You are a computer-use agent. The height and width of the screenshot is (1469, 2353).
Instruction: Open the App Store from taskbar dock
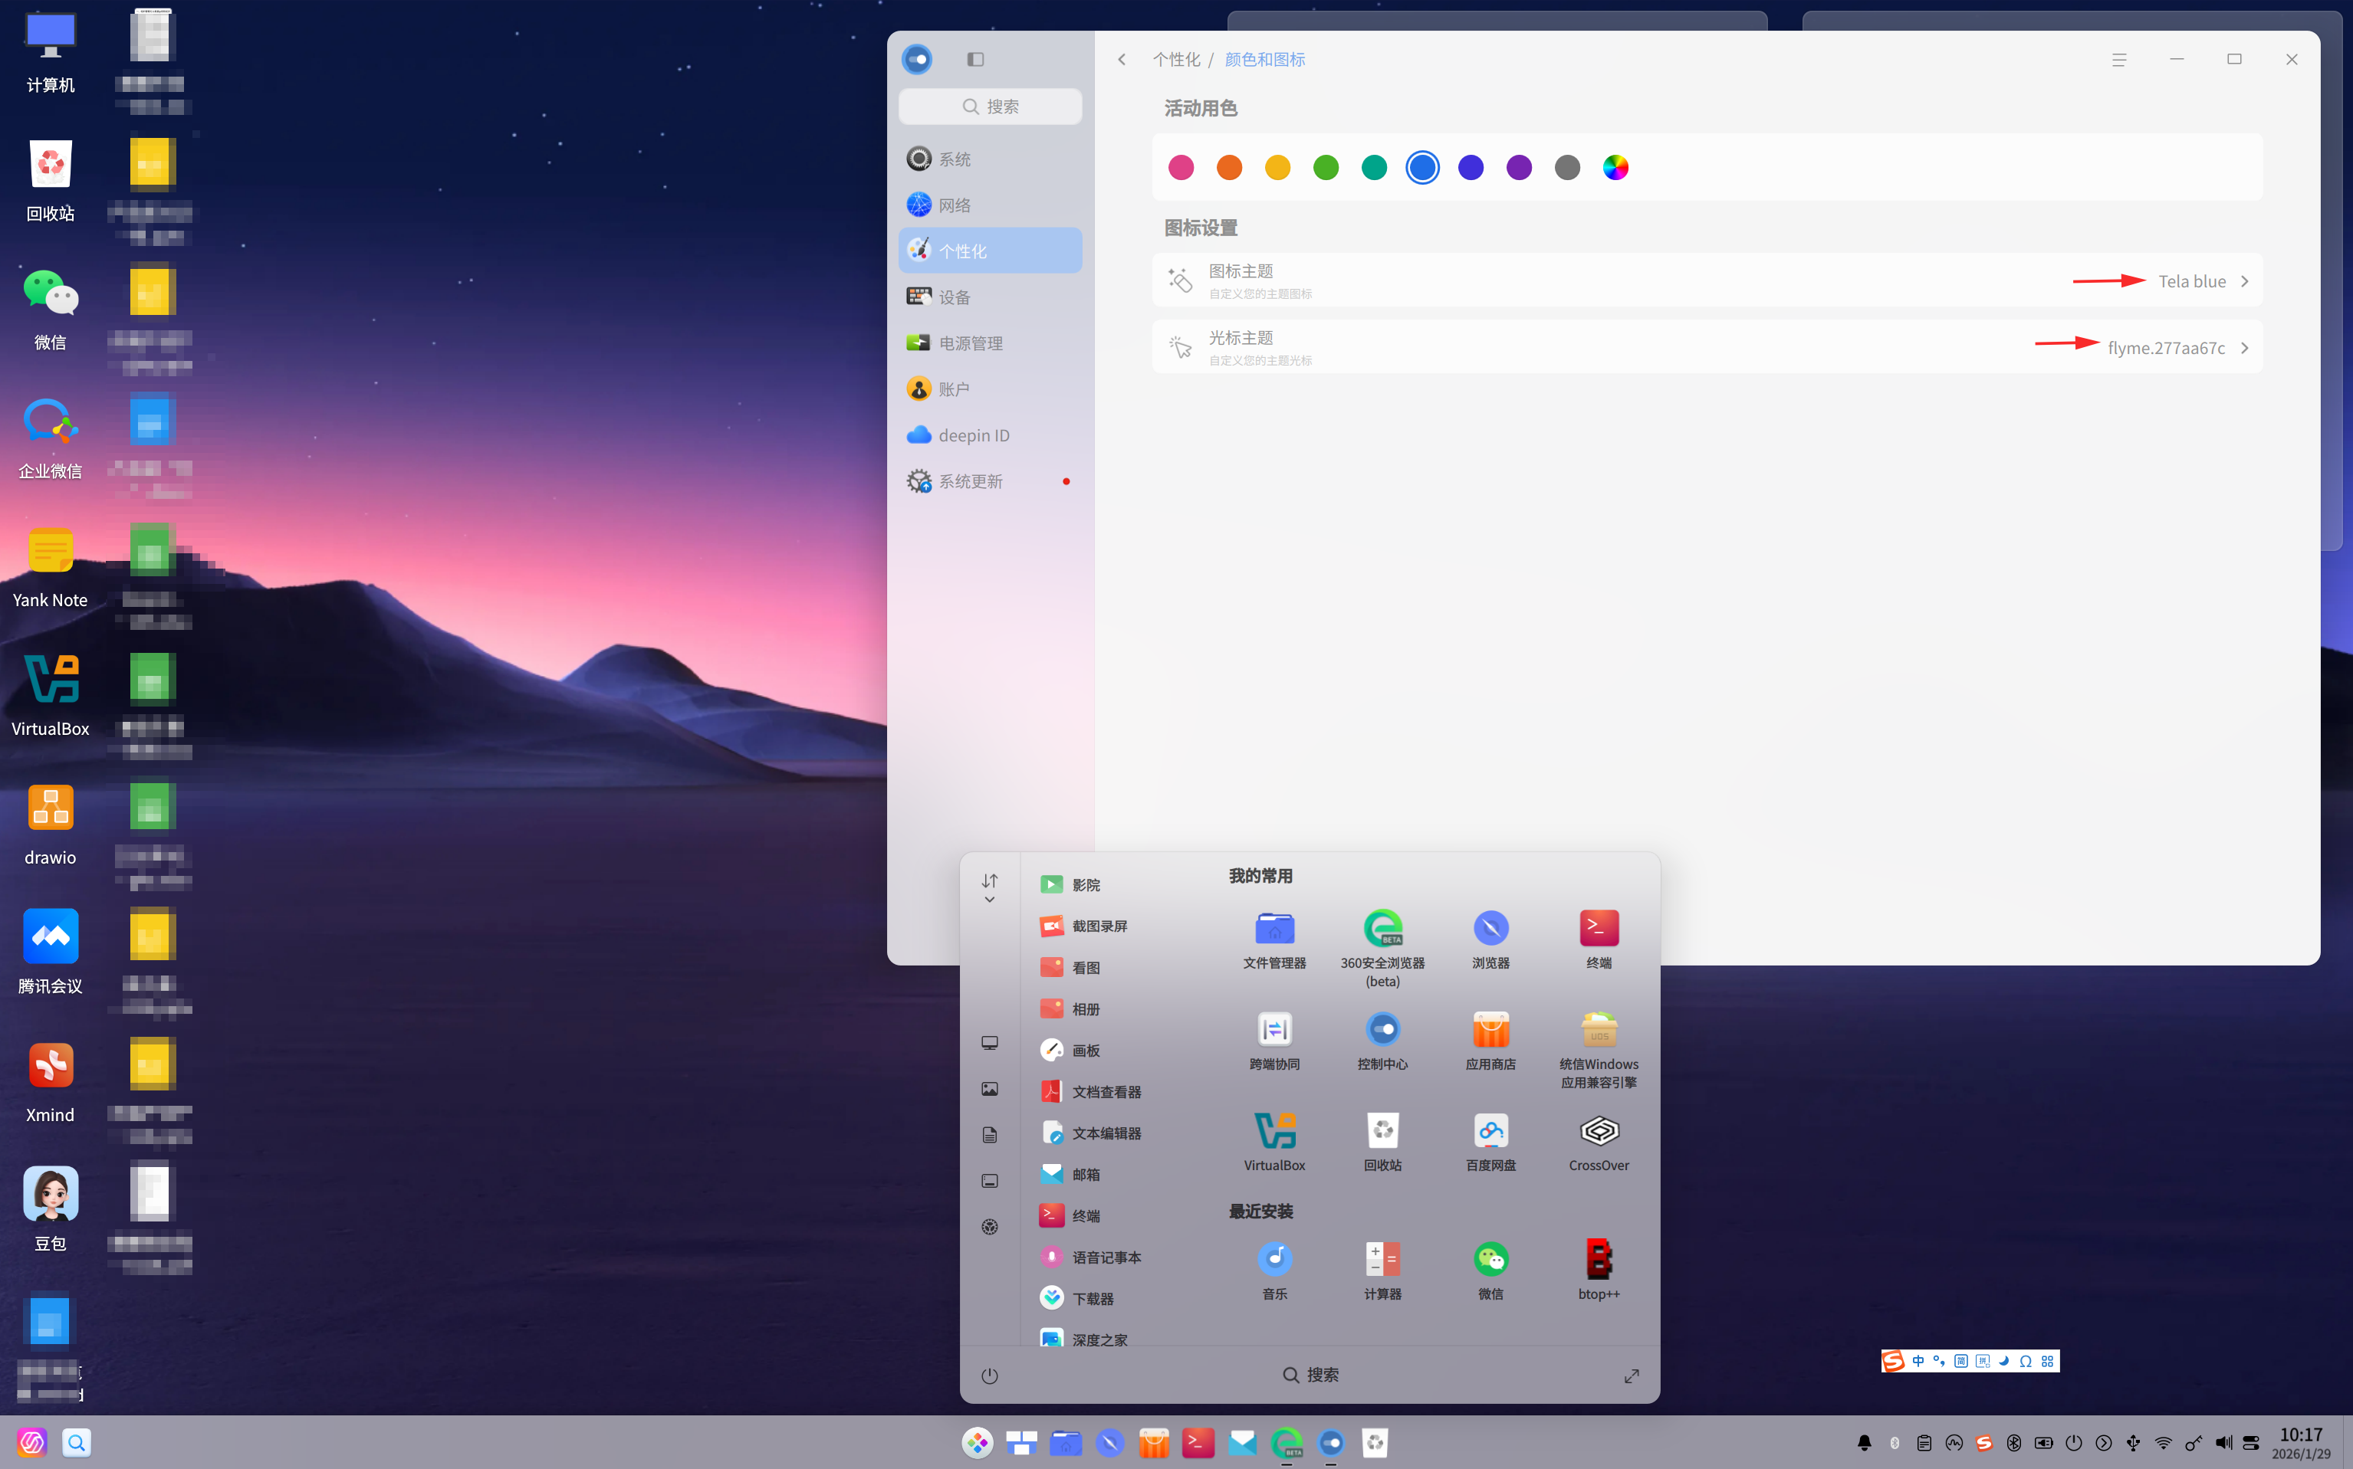click(1154, 1443)
